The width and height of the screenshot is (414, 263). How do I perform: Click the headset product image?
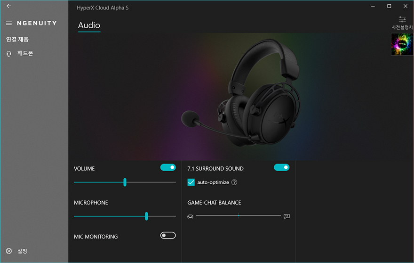(x=241, y=92)
